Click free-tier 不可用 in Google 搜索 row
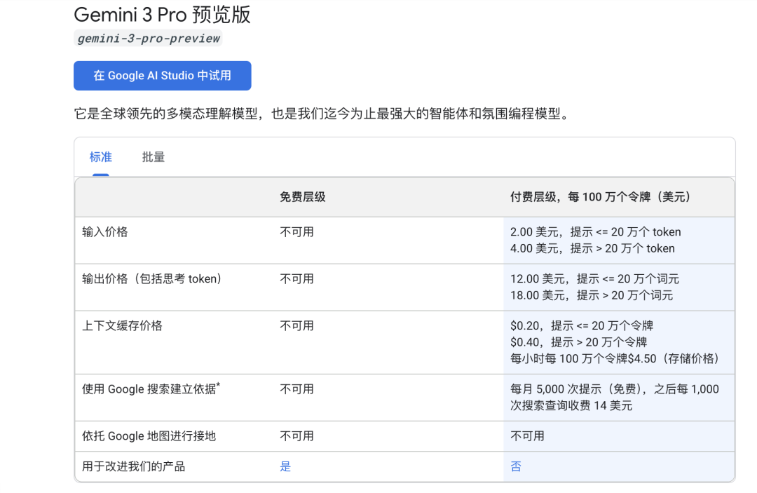Viewport: 757px width, 493px height. (297, 389)
